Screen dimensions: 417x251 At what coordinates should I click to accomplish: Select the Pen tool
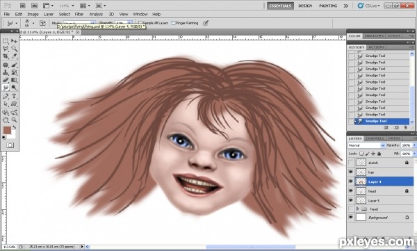coord(6,96)
